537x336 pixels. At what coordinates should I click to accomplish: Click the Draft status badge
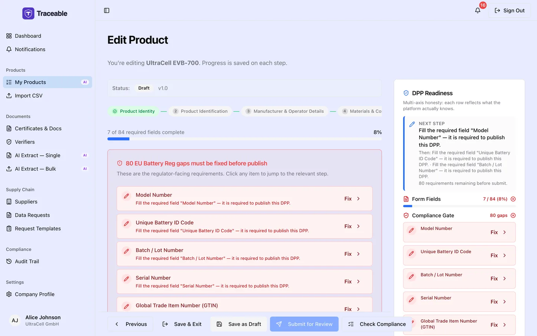coord(144,88)
